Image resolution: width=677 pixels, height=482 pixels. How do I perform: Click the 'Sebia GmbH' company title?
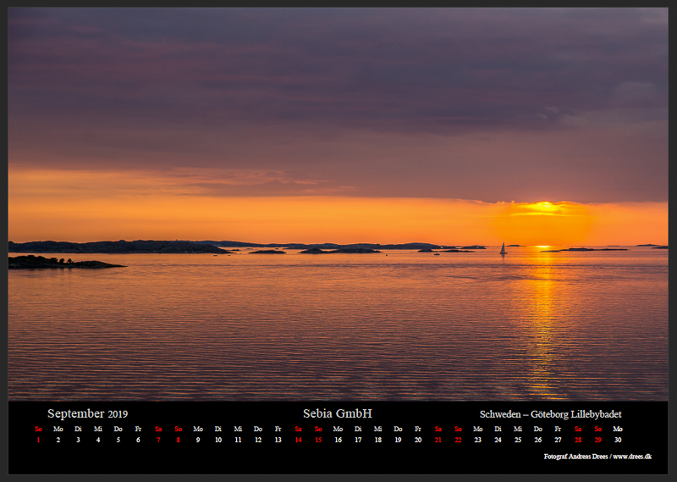coord(337,413)
